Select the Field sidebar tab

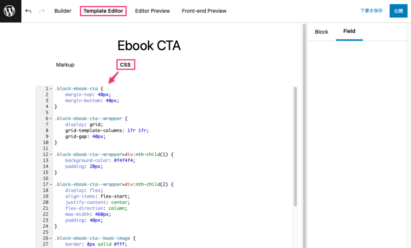(x=349, y=31)
